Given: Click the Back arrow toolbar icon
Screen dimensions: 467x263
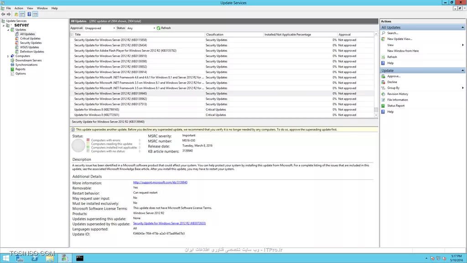Looking at the screenshot, I should 3,14.
